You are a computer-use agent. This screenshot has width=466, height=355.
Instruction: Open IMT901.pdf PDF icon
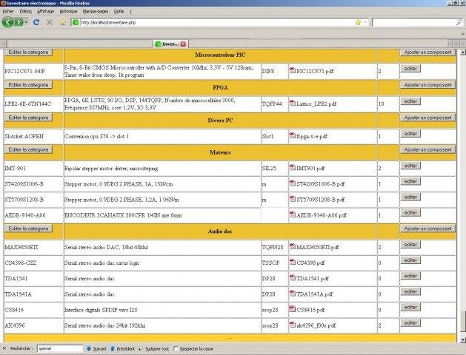click(293, 168)
